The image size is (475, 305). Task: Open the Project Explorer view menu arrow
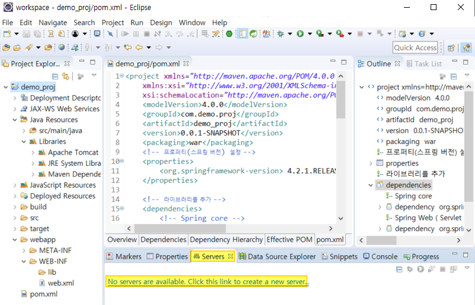[94, 75]
